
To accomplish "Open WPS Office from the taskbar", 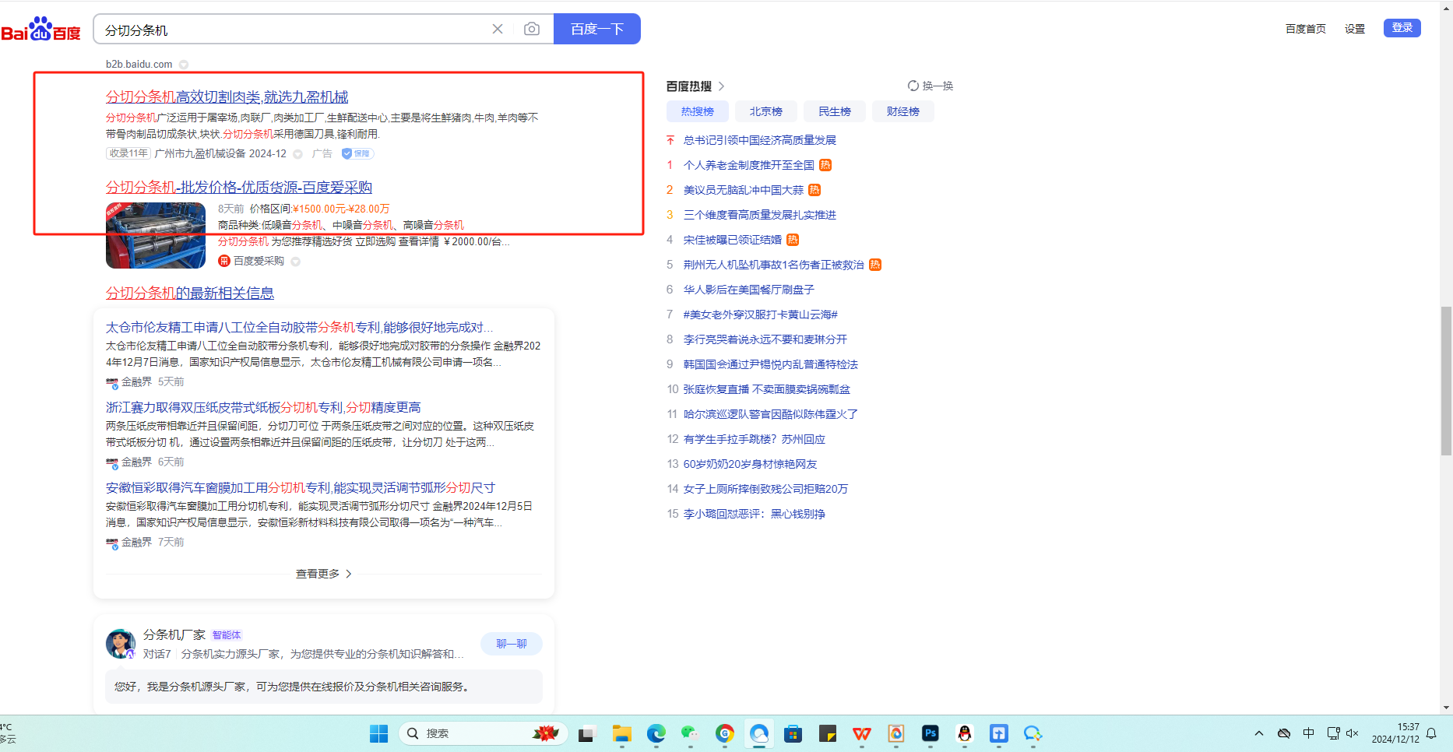I will pos(861,733).
